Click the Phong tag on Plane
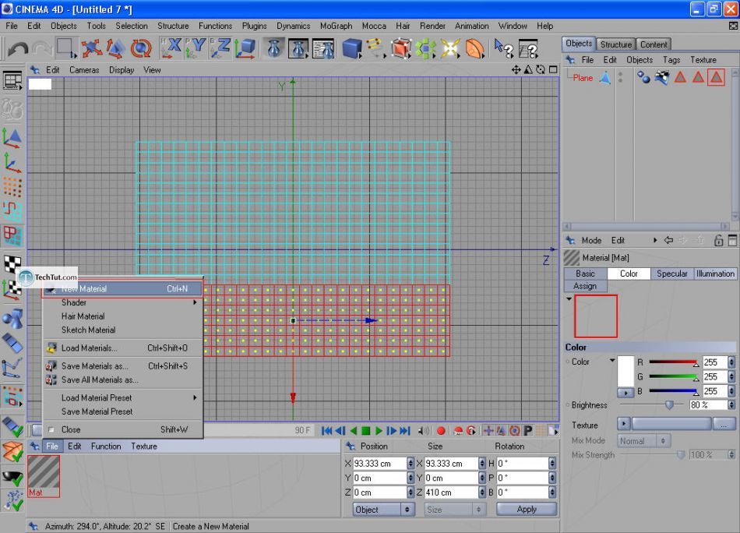The height and width of the screenshot is (533, 740). (x=643, y=77)
